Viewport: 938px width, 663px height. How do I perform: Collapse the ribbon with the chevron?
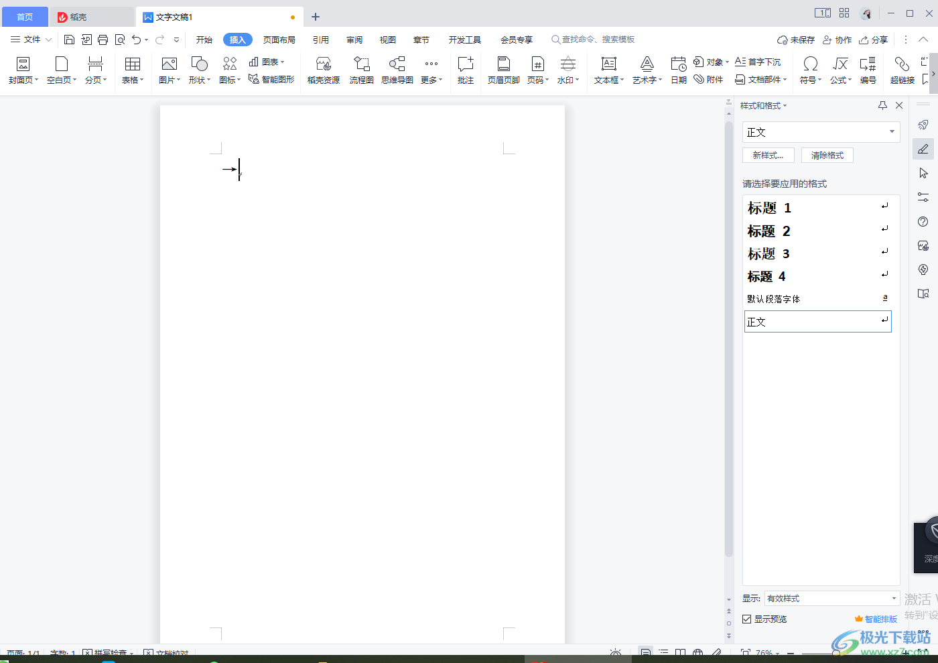tap(923, 40)
